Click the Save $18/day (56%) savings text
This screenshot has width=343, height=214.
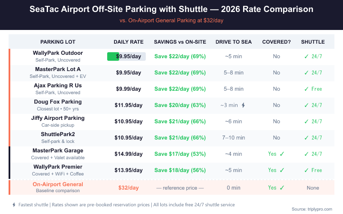180,170
